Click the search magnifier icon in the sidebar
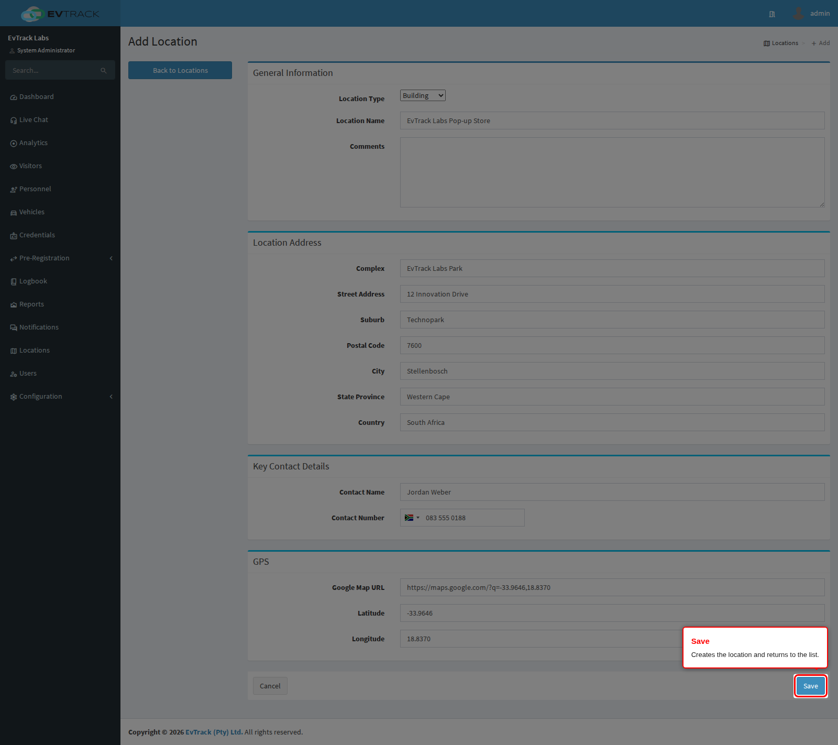The height and width of the screenshot is (745, 838). pyautogui.click(x=104, y=70)
